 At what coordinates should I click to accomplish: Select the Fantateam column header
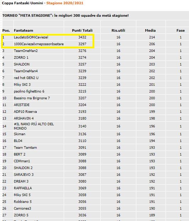pos(23,31)
